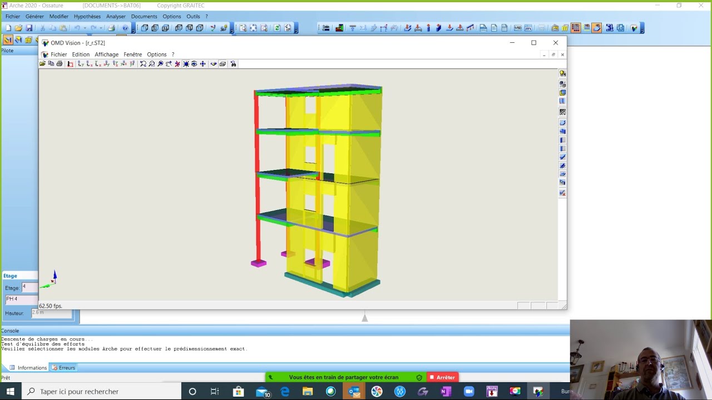This screenshot has width=712, height=400.
Task: Click the highlighted orange grid icon in Arche toolbar
Action: point(575,28)
